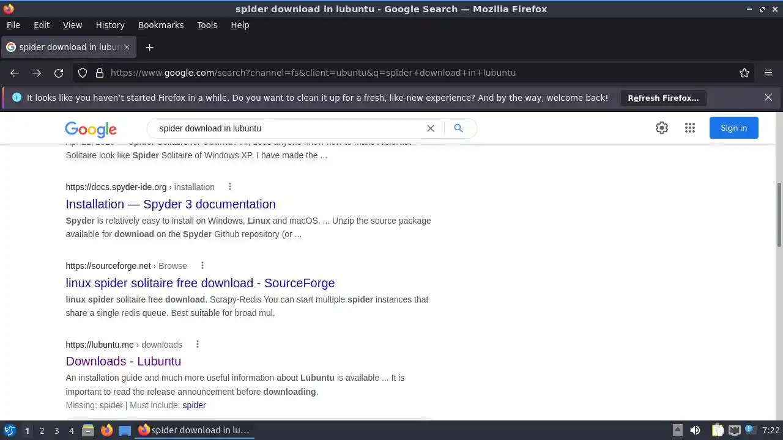Image resolution: width=783 pixels, height=440 pixels.
Task: Open the Bookmarks menu
Action: click(x=161, y=25)
